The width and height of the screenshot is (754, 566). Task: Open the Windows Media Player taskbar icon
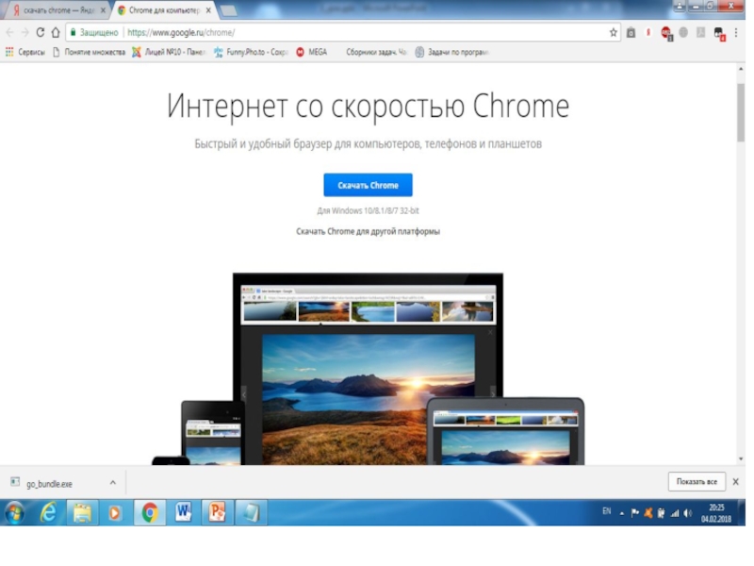pos(114,512)
